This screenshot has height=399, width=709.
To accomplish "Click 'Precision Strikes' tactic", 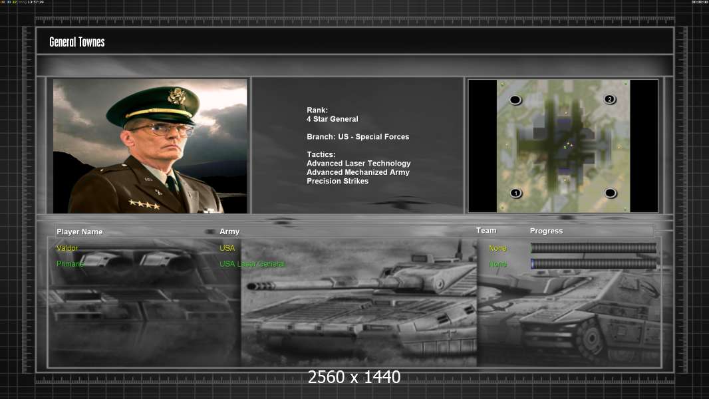I will (x=337, y=181).
